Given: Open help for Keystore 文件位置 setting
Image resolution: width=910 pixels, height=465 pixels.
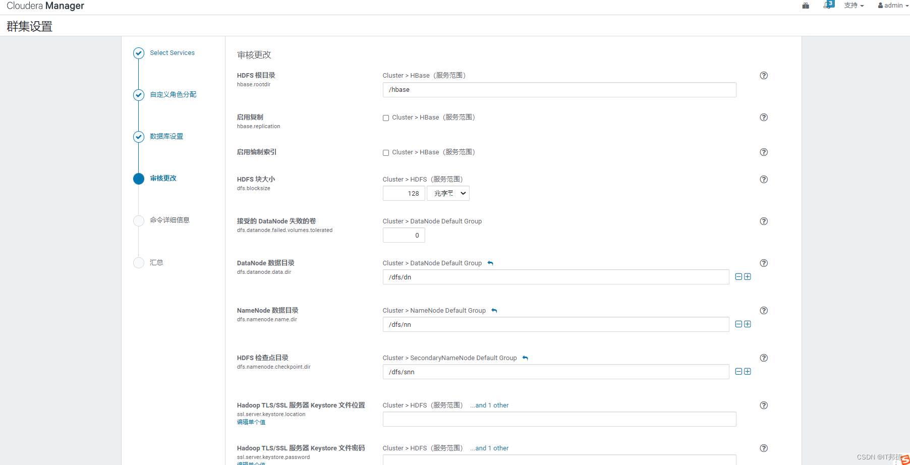Looking at the screenshot, I should (764, 405).
